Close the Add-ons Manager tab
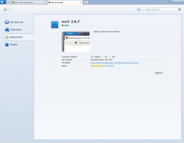The image size is (184, 143). pyautogui.click(x=81, y=2)
